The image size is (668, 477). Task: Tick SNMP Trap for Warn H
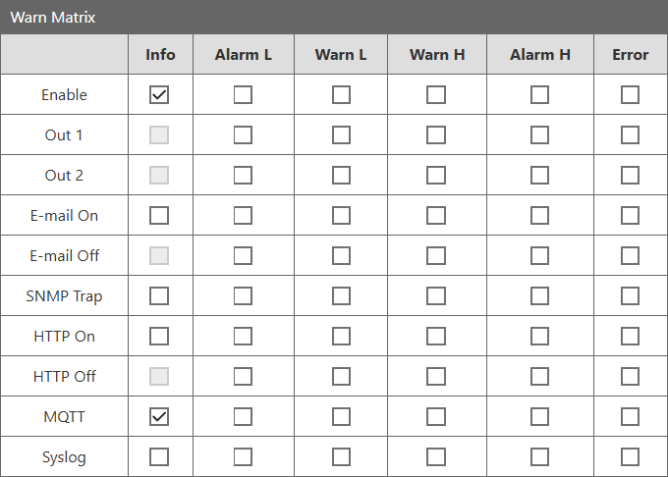click(x=436, y=296)
